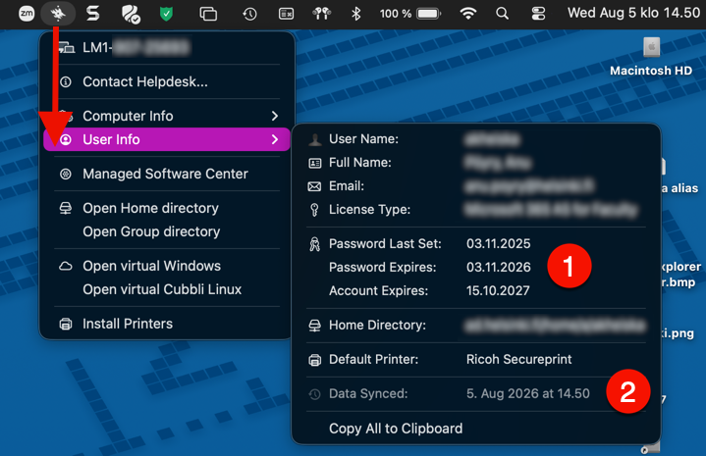Click the S-shaped menu bar icon
The width and height of the screenshot is (706, 456).
click(92, 14)
